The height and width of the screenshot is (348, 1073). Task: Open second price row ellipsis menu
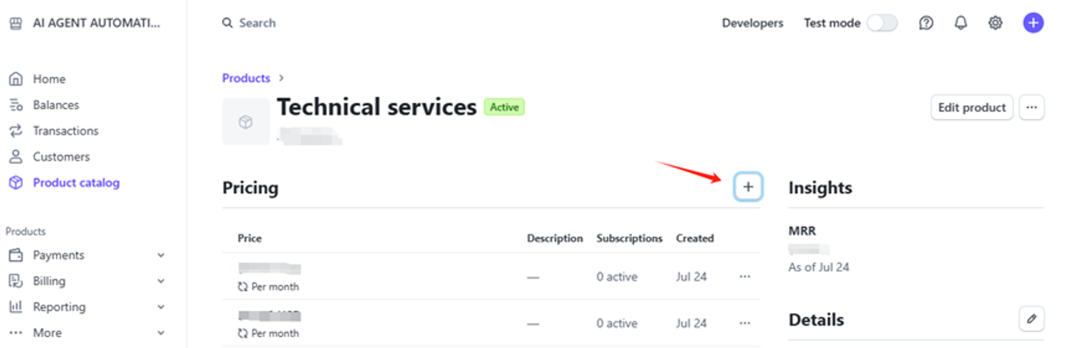tap(745, 323)
